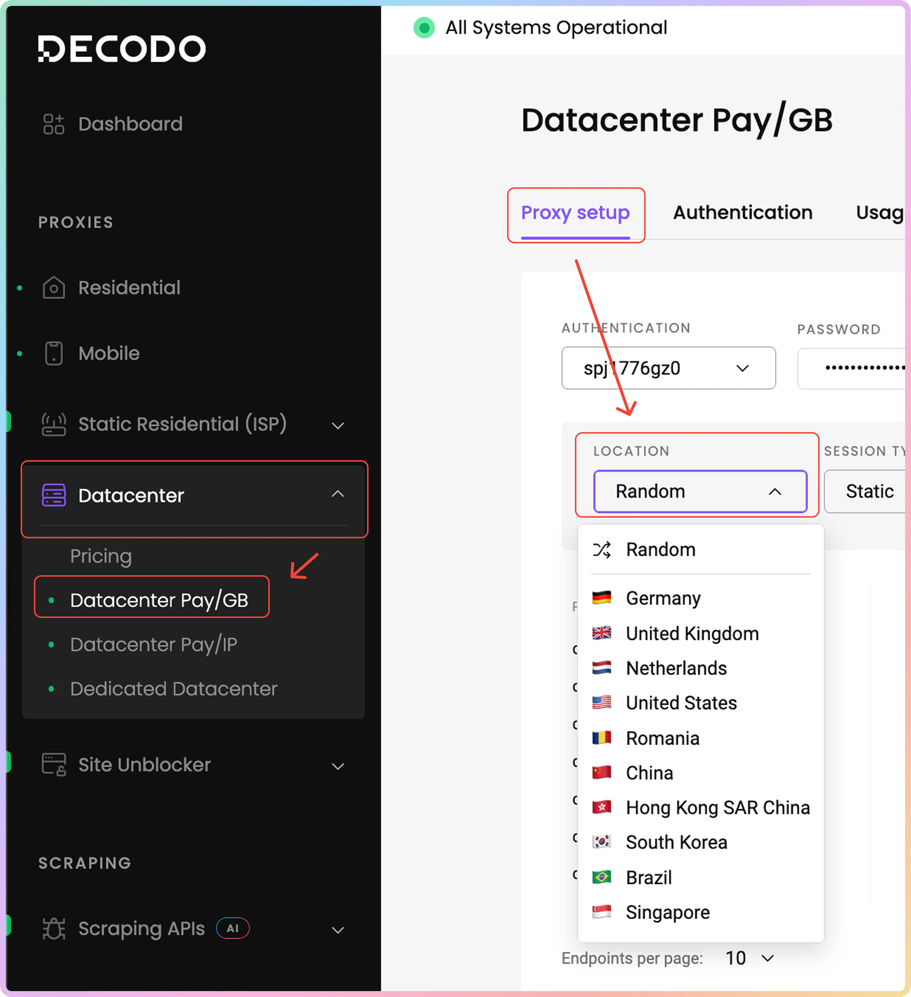Click the Static Residential router icon
Viewport: 911px width, 997px height.
click(53, 424)
